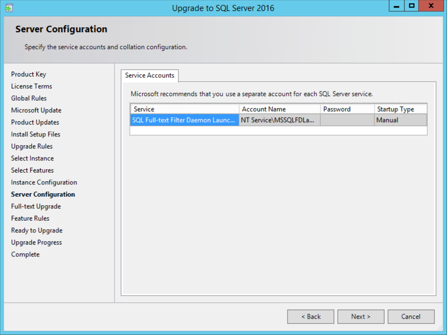
Task: Close the Upgrade to SQL Server window
Action: click(x=431, y=6)
